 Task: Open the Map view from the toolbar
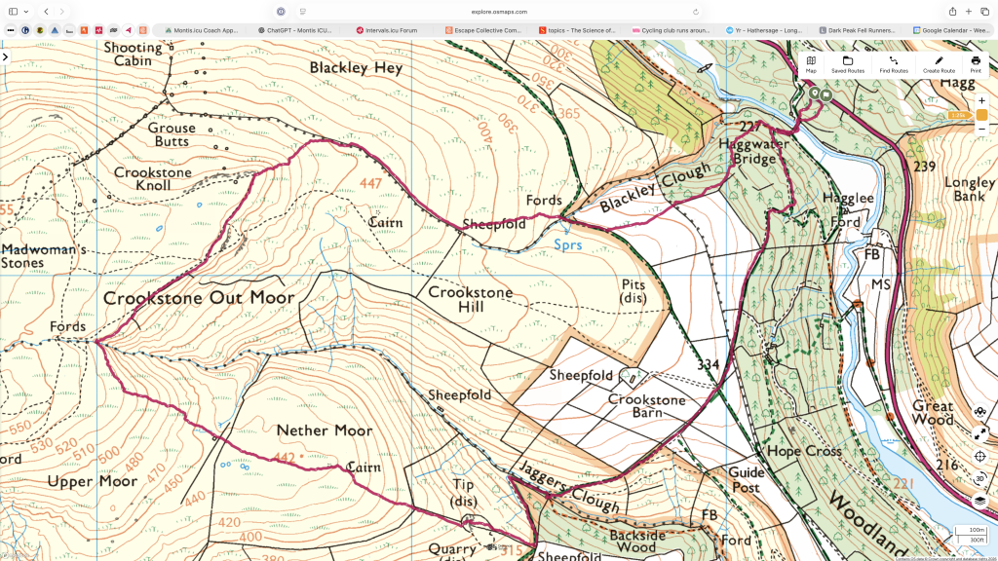tap(811, 64)
